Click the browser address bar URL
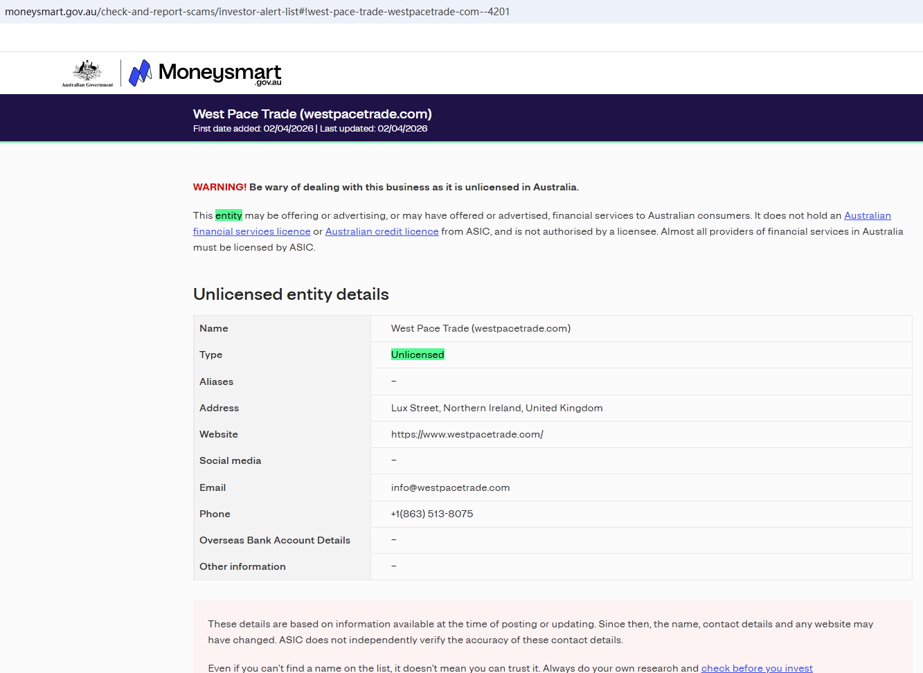923x673 pixels. click(258, 12)
